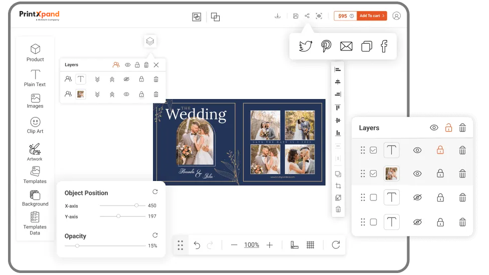Click the save icon in header
Viewport: 489px width, 275px height.
tap(295, 16)
